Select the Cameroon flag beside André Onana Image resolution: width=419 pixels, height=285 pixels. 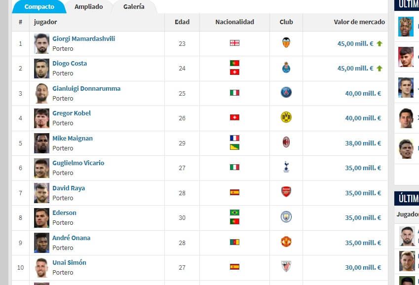234,243
